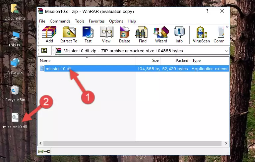Sort by the Name column header
255x162 pixels.
tap(87, 61)
